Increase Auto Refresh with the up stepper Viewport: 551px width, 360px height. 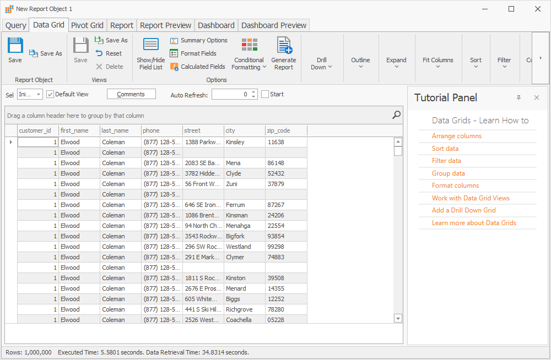tap(253, 91)
